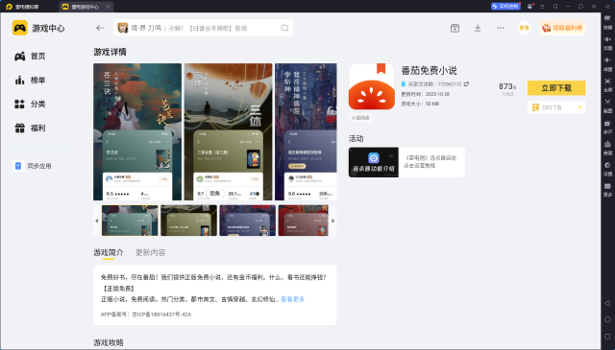Click the APP备案号 registration text

point(146,315)
